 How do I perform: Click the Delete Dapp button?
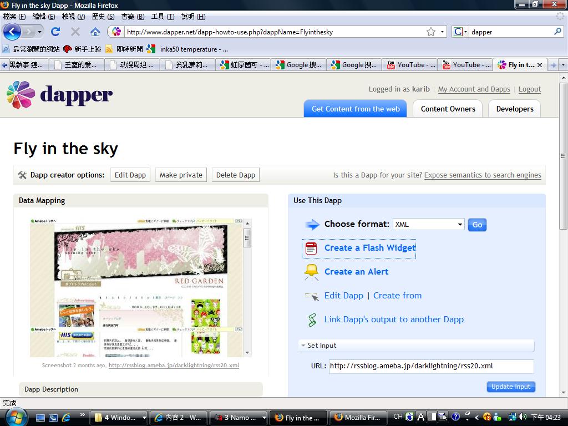click(x=235, y=175)
